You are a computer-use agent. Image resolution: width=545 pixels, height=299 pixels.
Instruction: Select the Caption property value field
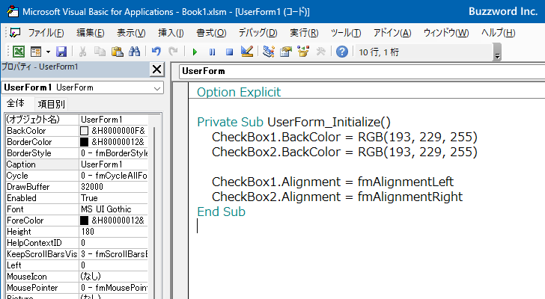coord(114,164)
